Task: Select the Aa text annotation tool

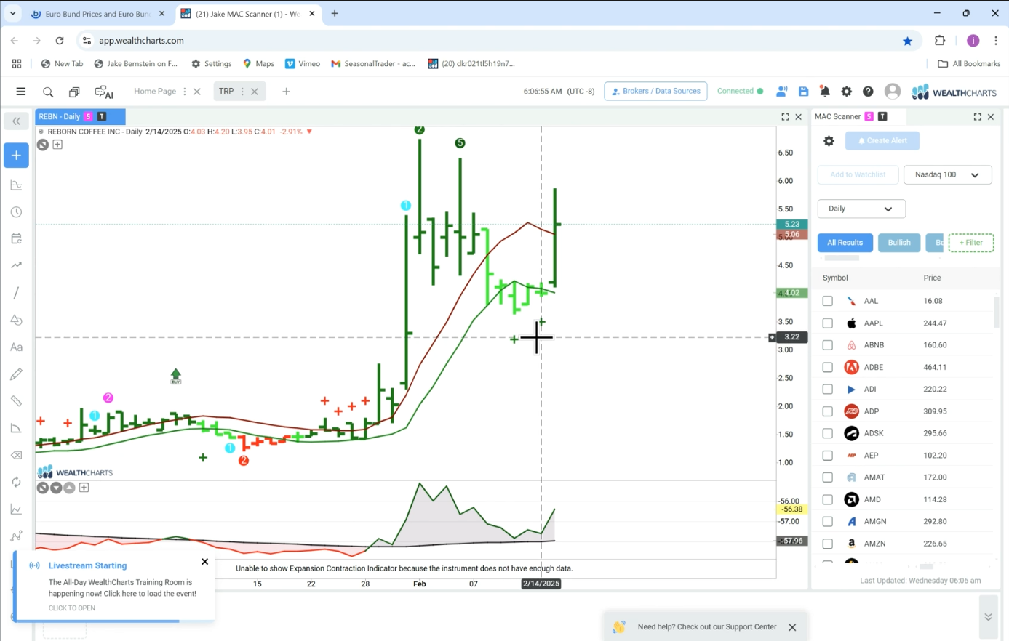Action: [16, 347]
